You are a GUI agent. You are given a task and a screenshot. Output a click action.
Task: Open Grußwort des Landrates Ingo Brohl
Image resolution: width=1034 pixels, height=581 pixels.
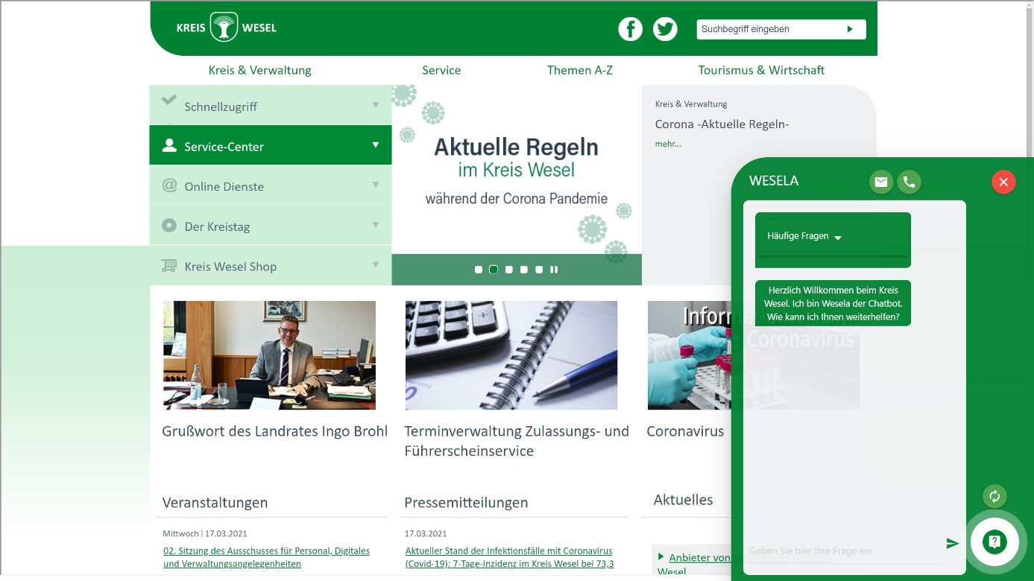(275, 431)
